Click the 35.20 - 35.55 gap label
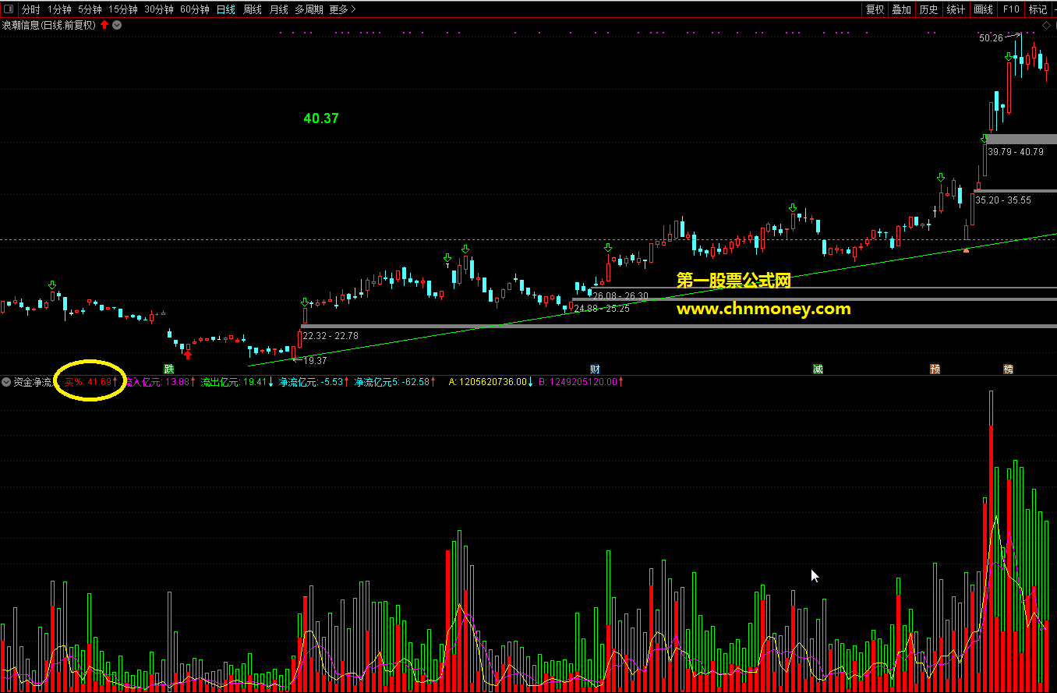This screenshot has width=1057, height=693. click(x=1003, y=200)
